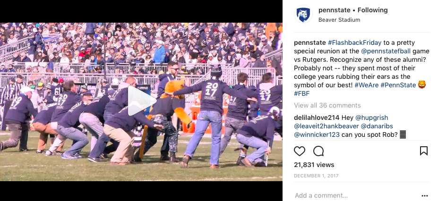Visit the @hupgrish mention
438x201 pixels.
[x=371, y=117]
